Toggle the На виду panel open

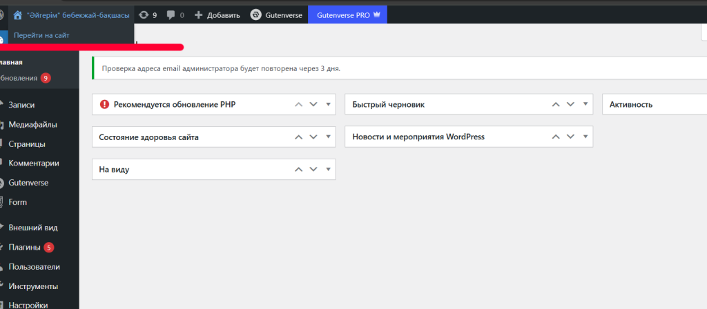tap(329, 169)
